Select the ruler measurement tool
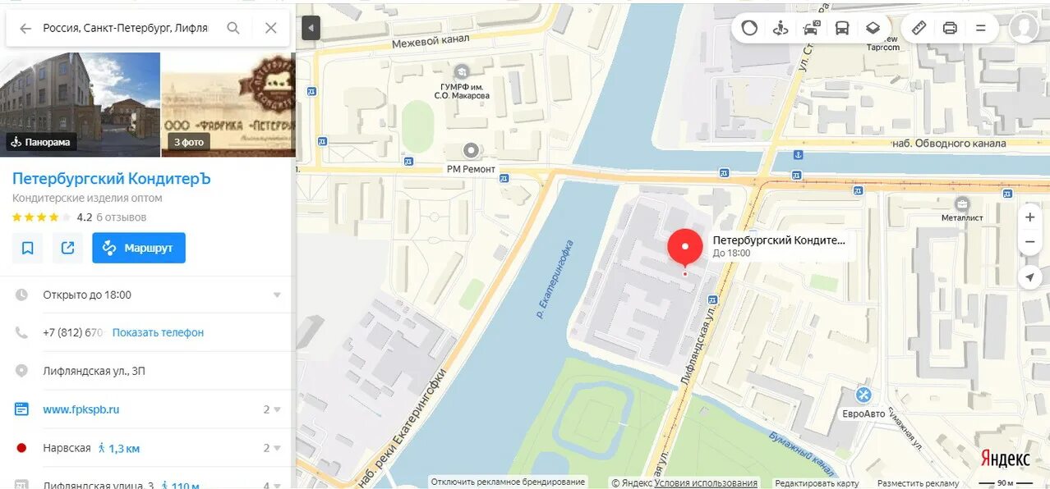The height and width of the screenshot is (489, 1050). click(x=919, y=28)
